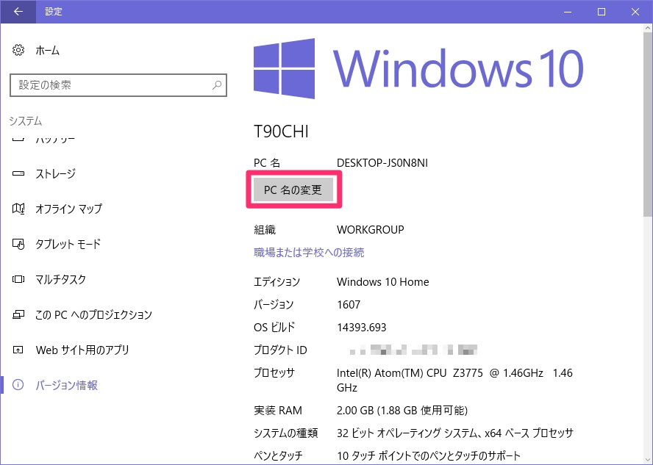Click the システム section heading

tap(26, 121)
